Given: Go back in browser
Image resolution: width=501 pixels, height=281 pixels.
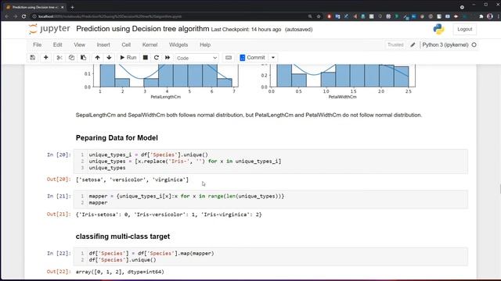Looking at the screenshot, I should [7, 16].
